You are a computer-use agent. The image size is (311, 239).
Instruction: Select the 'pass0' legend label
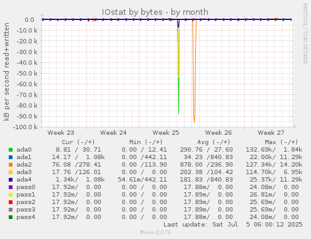pos(26,187)
